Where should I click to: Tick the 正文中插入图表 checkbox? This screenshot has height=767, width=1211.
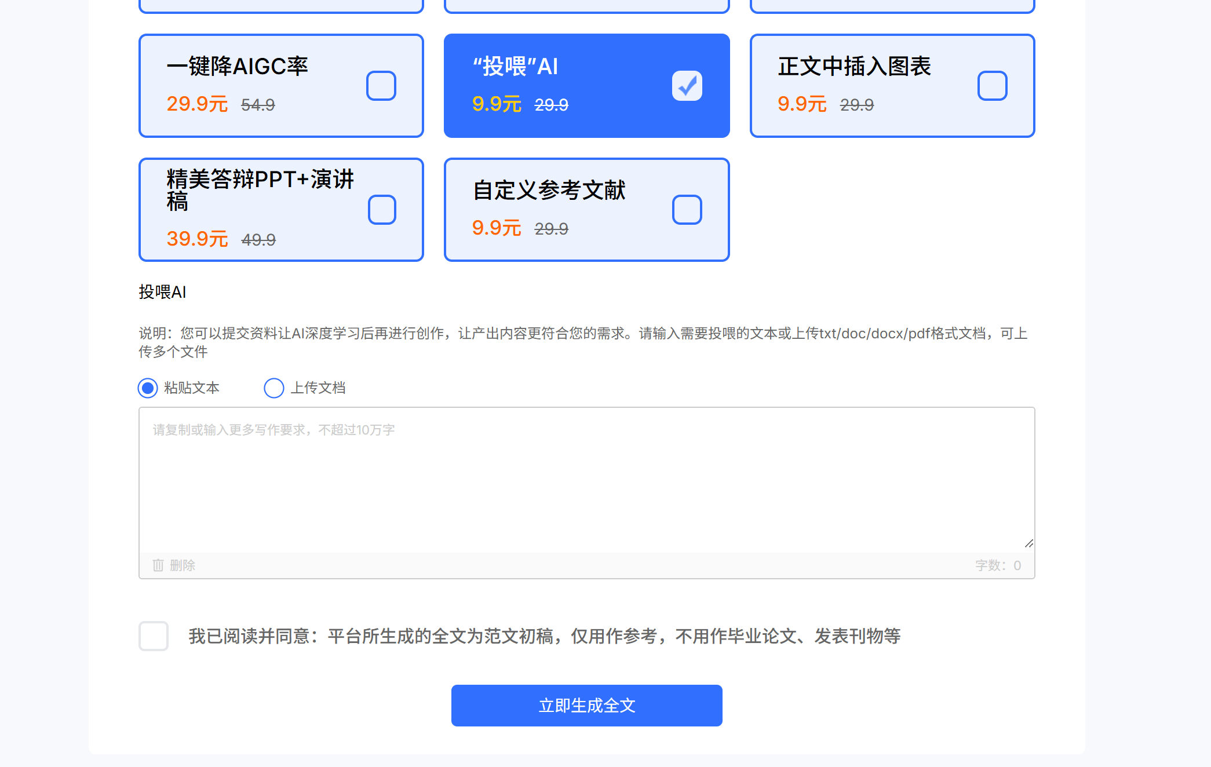click(992, 86)
